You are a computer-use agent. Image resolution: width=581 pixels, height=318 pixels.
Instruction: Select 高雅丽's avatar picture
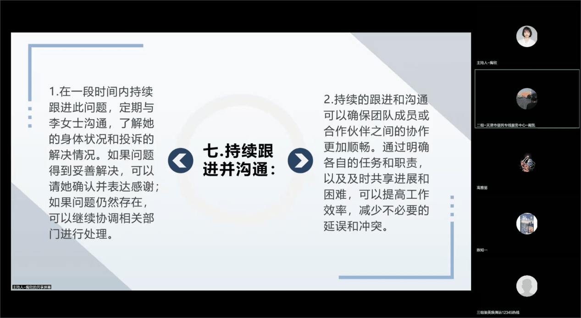click(x=526, y=162)
